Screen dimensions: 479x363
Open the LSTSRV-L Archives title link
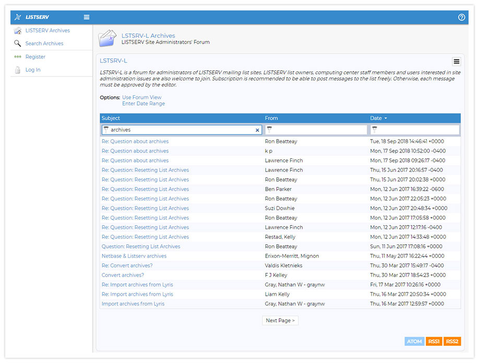(148, 35)
